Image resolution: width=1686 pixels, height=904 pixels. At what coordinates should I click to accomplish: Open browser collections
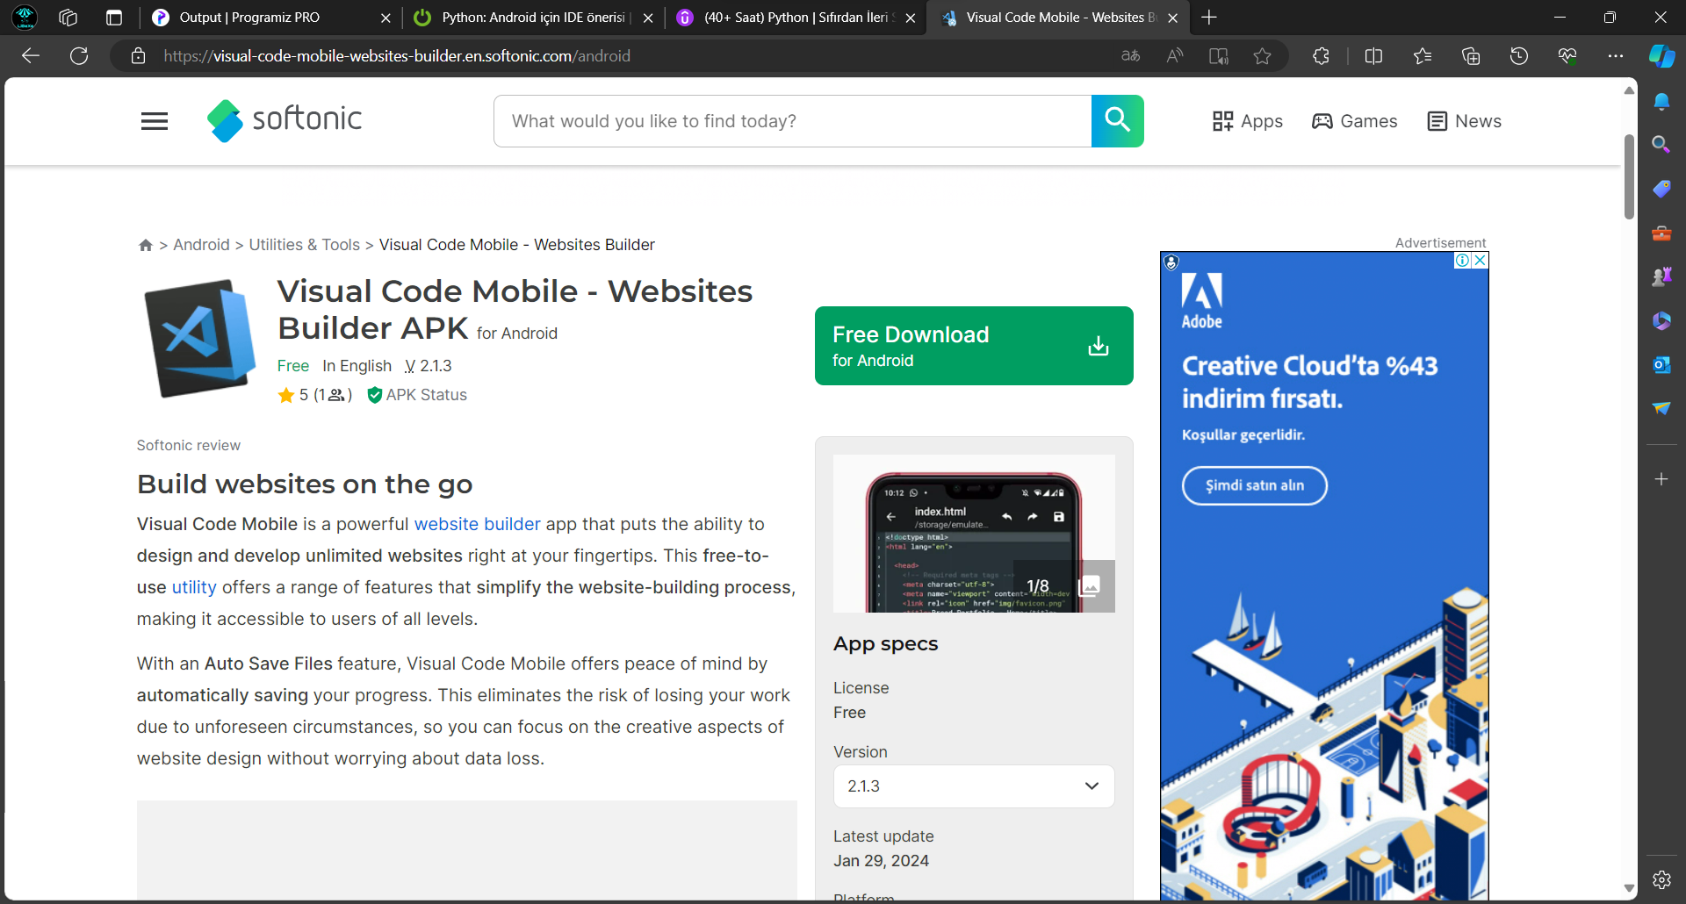click(1471, 56)
